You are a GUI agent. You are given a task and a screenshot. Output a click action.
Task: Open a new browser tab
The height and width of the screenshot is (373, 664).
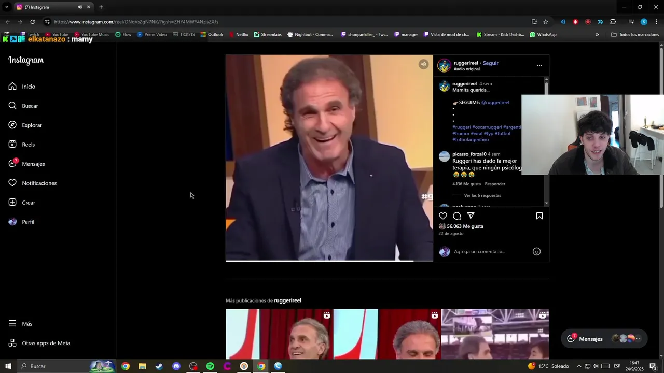click(x=101, y=7)
